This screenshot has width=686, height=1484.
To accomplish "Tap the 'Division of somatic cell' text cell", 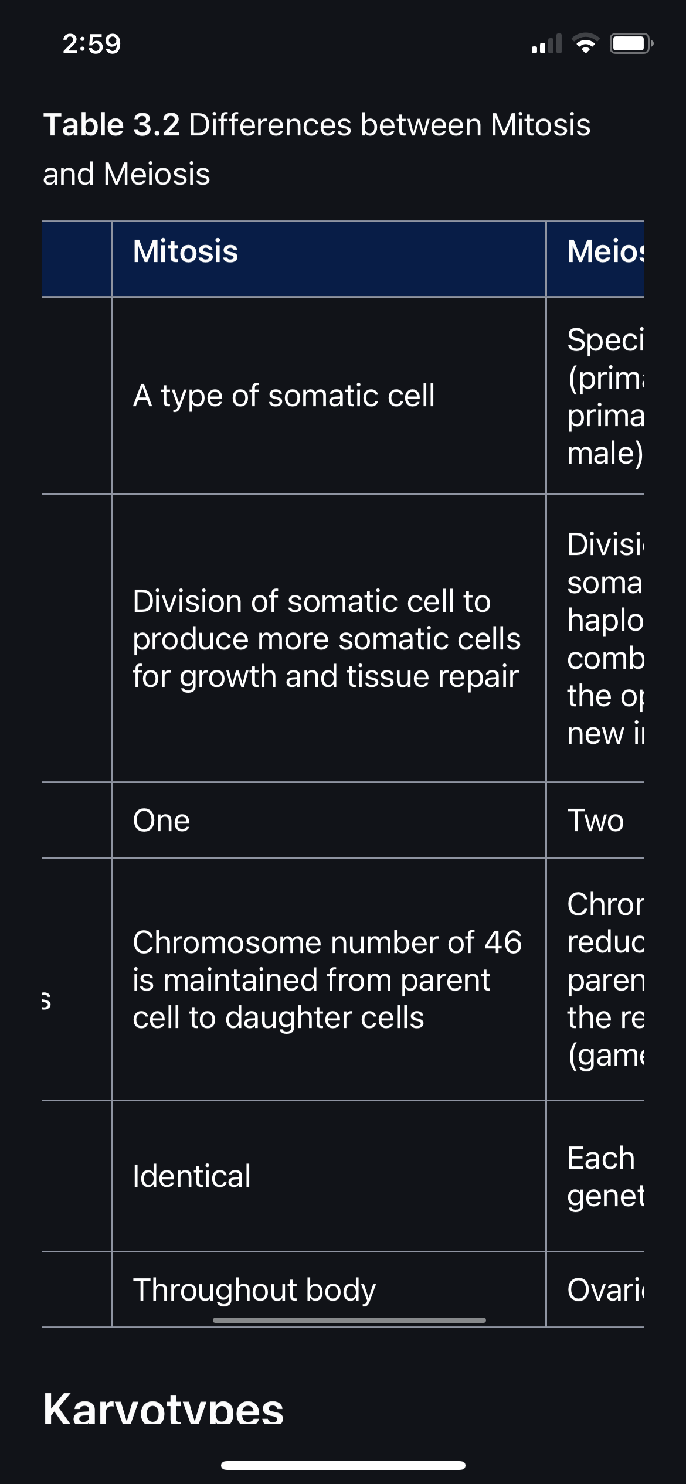I will point(329,638).
